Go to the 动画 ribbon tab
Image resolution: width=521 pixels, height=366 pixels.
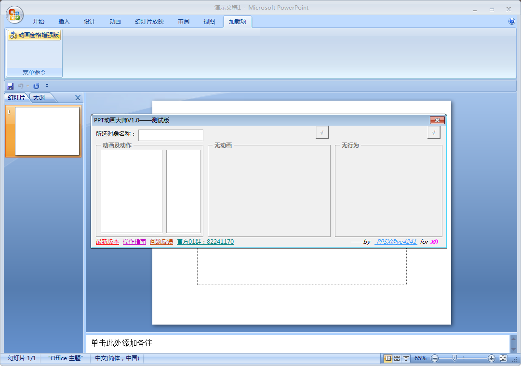[x=115, y=22]
